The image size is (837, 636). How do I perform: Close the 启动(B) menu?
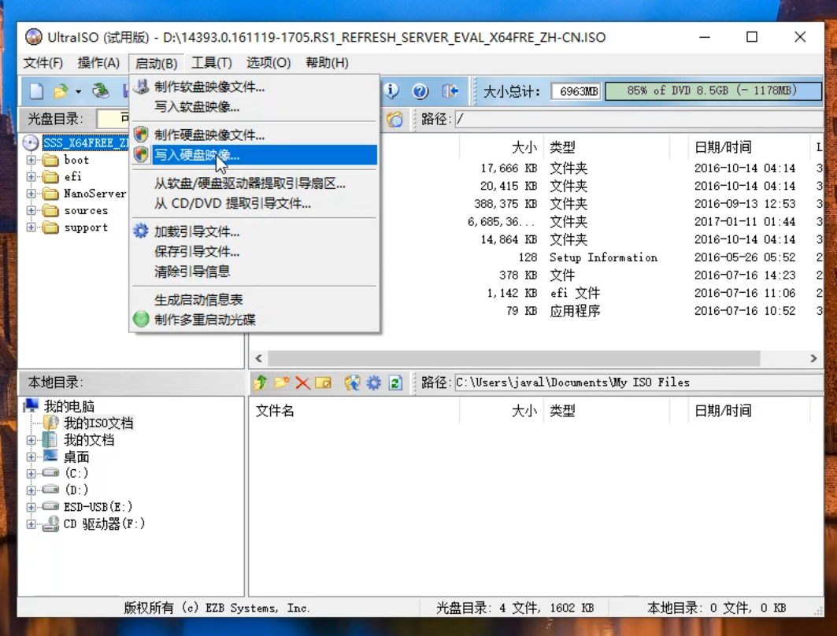coord(157,64)
